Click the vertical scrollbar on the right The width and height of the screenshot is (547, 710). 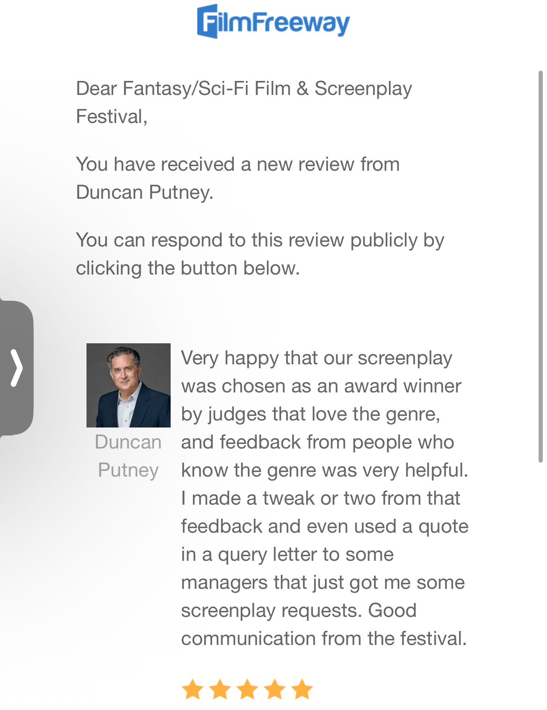tap(540, 267)
